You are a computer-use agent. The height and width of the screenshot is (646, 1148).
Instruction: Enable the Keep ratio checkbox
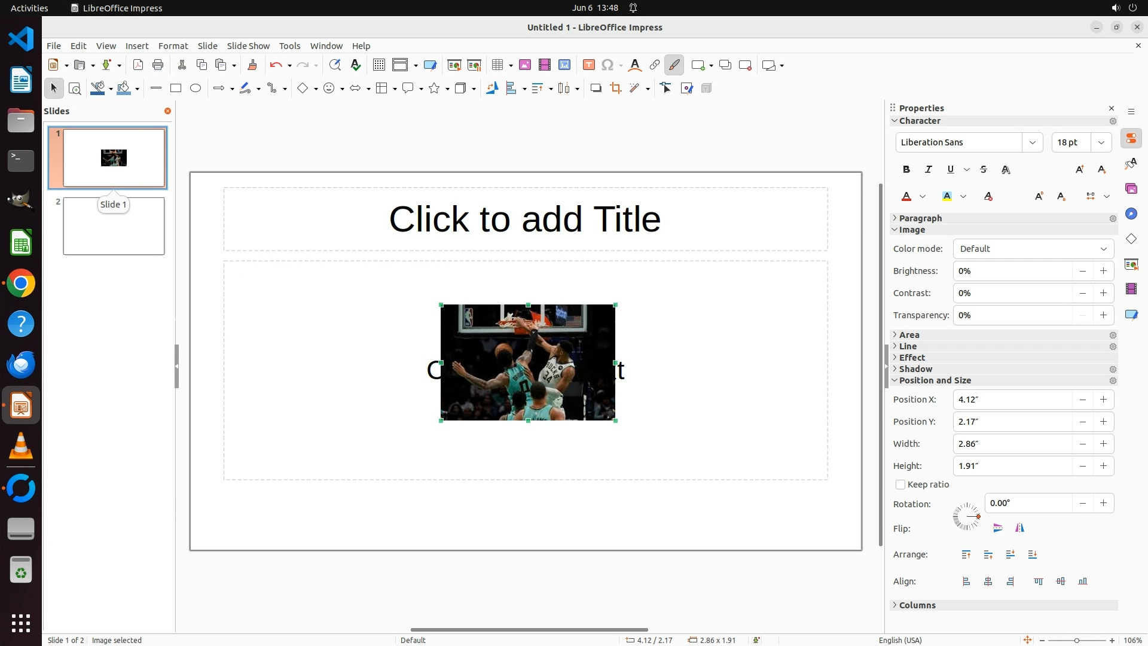tap(900, 484)
